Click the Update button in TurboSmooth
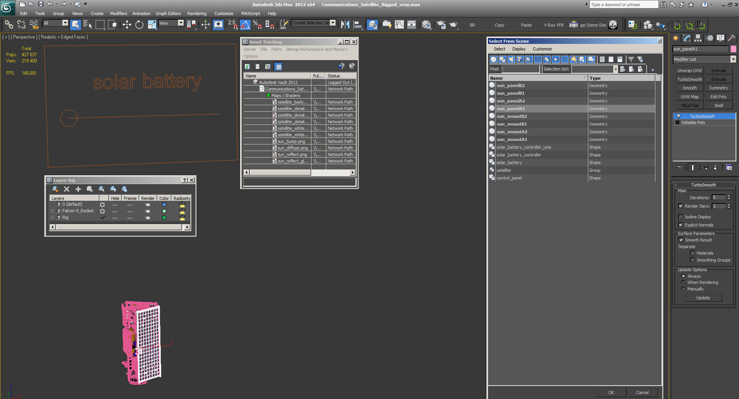 pos(703,298)
